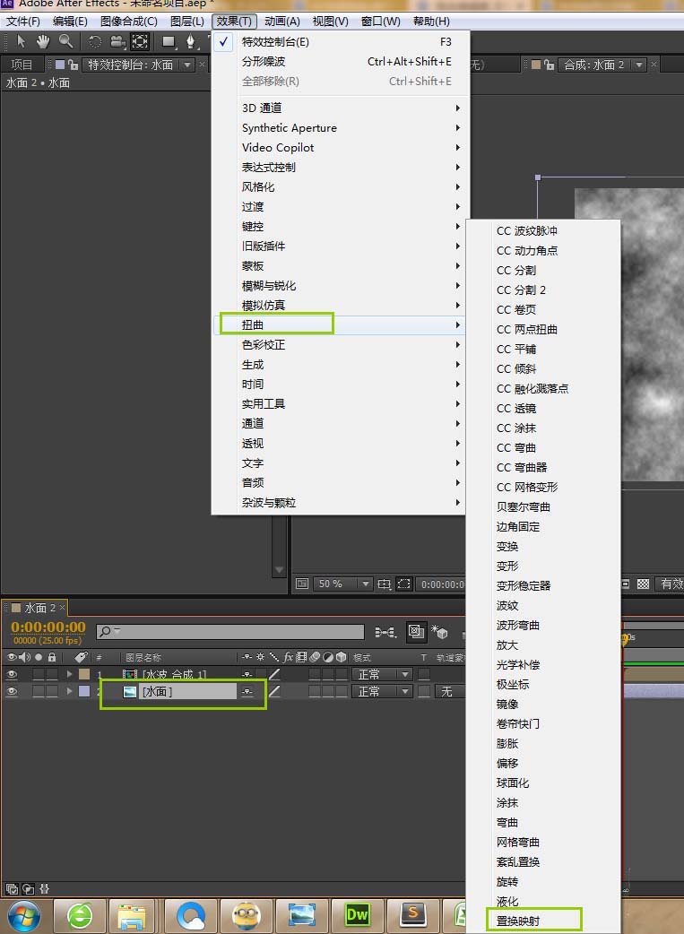Toggle solo box for 水波 合成 1 layer
This screenshot has width=684, height=934.
(x=39, y=674)
